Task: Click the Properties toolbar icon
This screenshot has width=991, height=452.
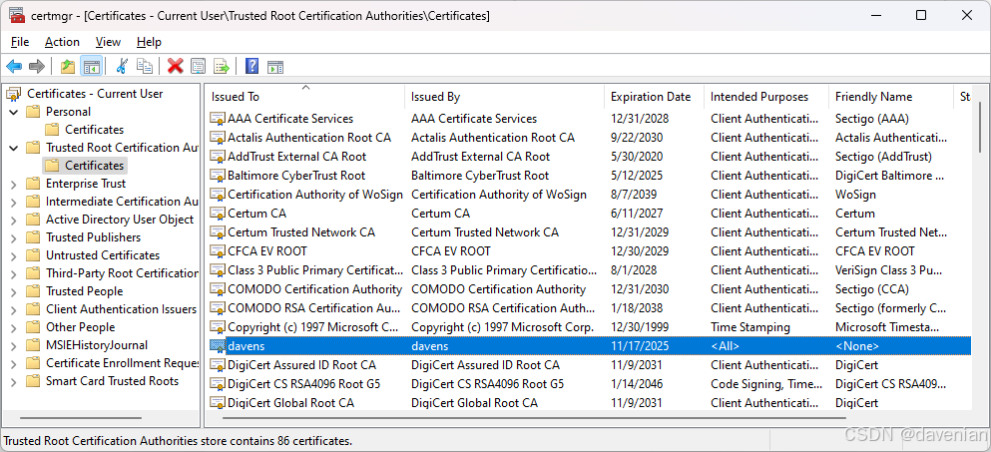Action: coord(199,66)
